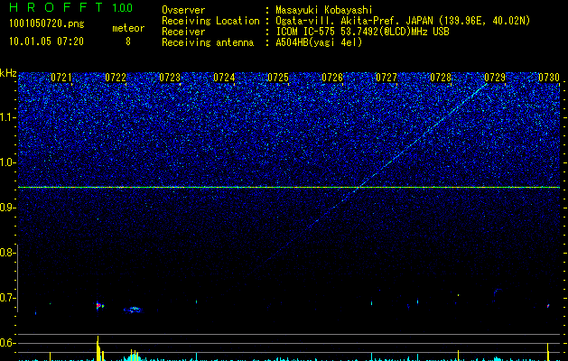The height and width of the screenshot is (361, 568).
Task: Click the 0.7 frequency axis label
Action: (x=8, y=298)
